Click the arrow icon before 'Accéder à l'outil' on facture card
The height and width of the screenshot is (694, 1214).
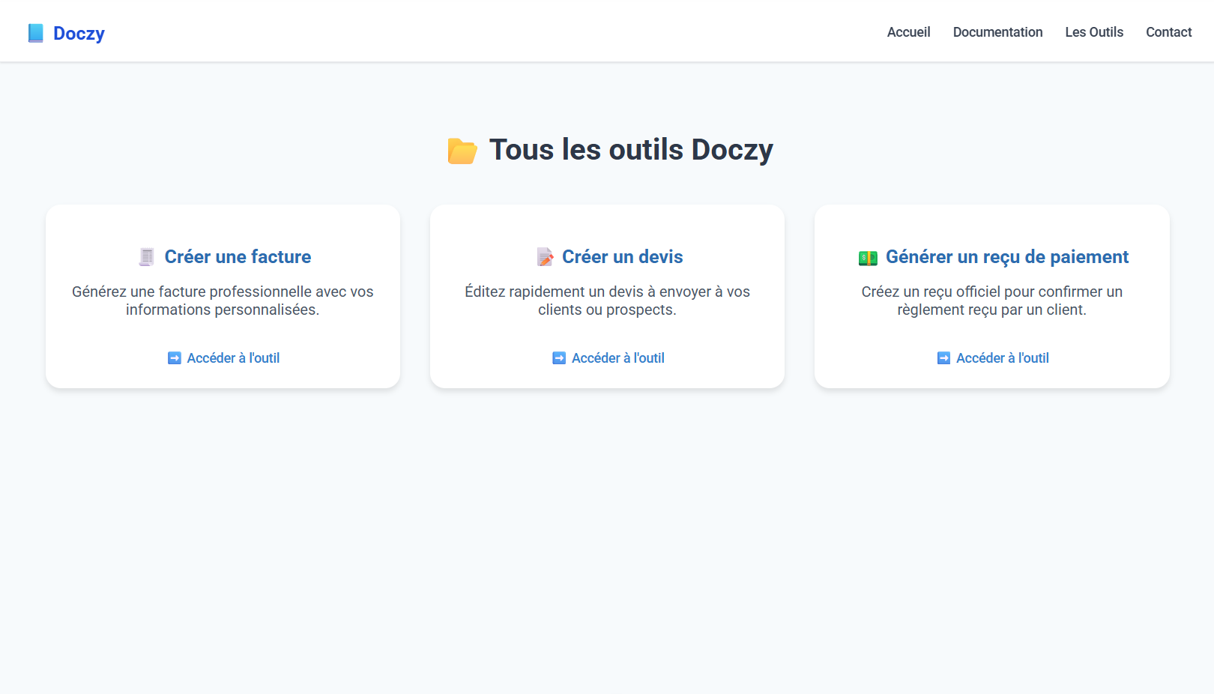pos(173,358)
